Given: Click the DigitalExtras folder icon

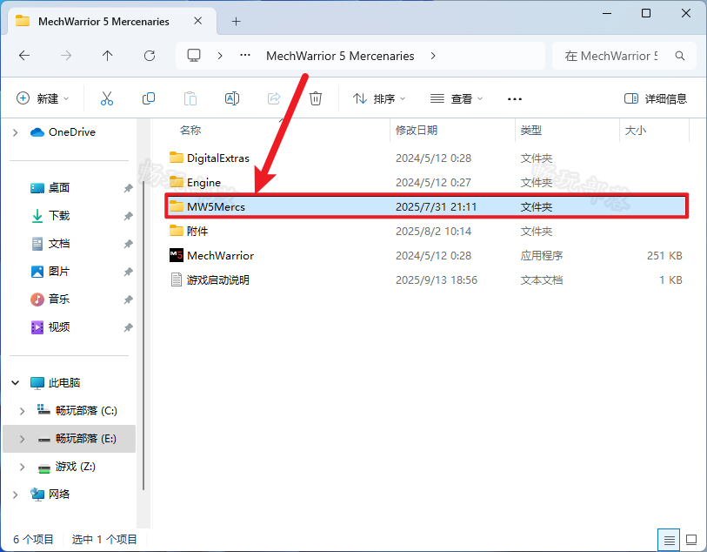Looking at the screenshot, I should (x=177, y=158).
